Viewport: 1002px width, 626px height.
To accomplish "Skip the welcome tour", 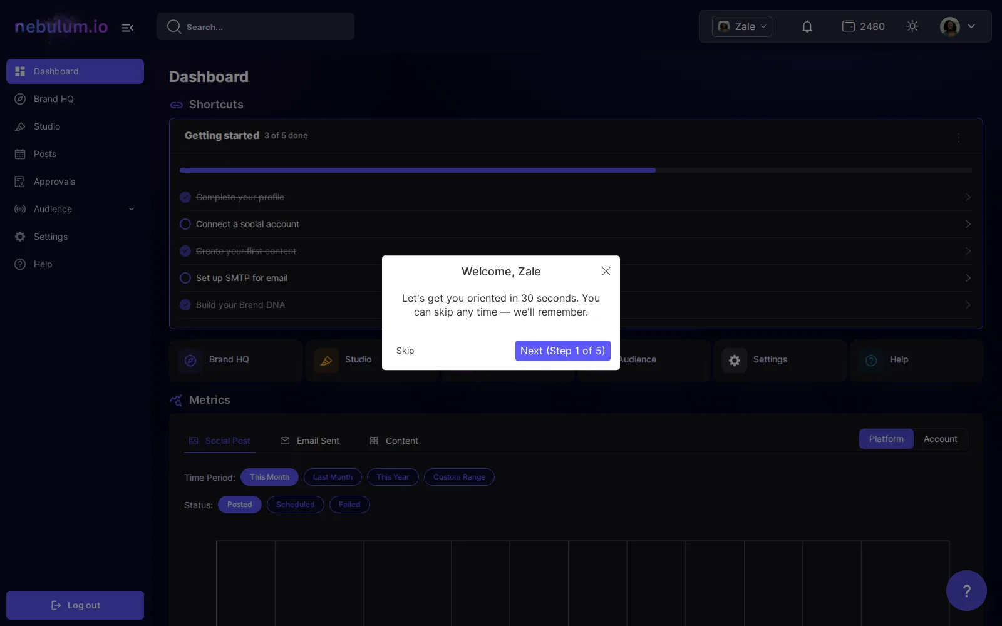I will tap(405, 351).
